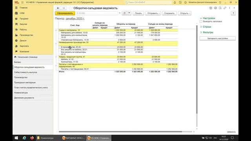
Task: Click the CRM section icon
Action: (x=16, y=13)
